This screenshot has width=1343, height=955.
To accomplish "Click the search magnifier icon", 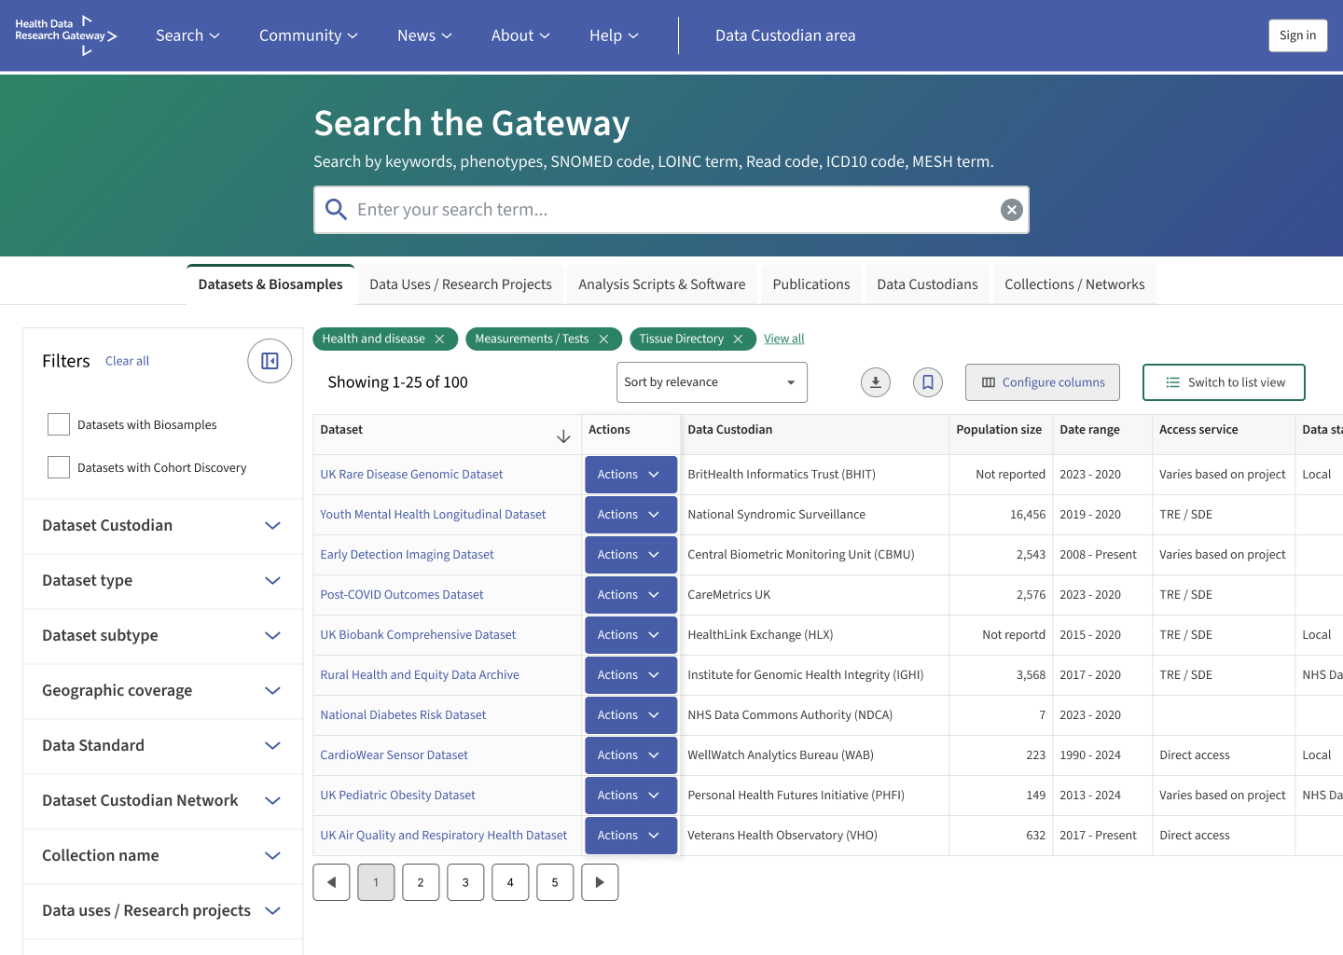I will click(x=336, y=210).
